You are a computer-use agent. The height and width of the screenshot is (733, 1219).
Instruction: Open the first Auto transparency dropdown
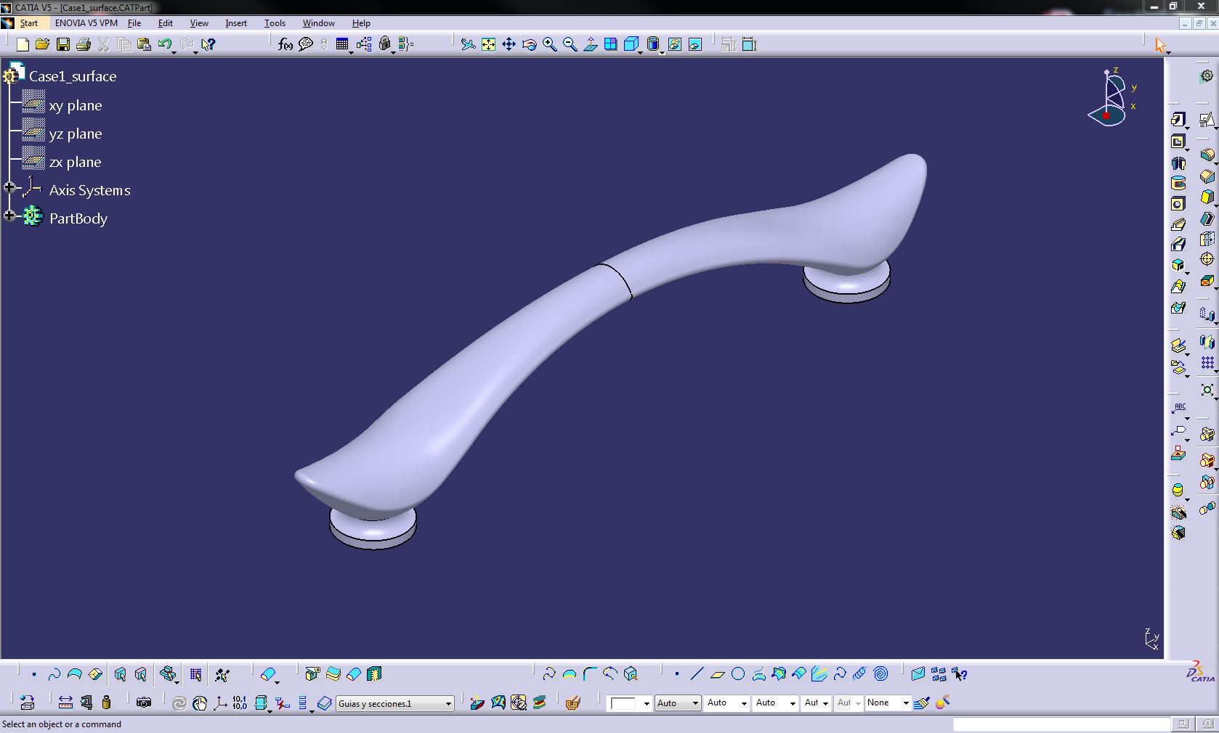(695, 703)
